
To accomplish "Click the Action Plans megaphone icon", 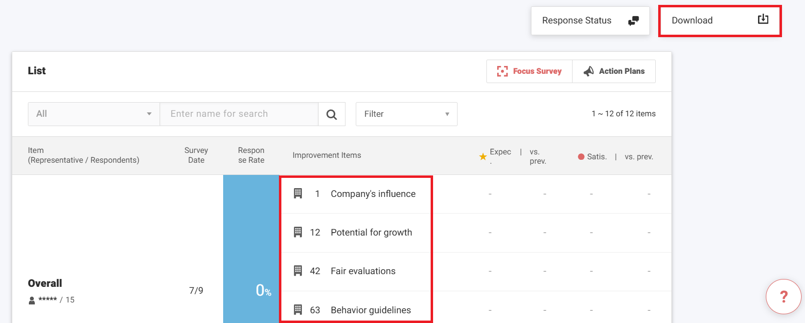I will (x=589, y=71).
